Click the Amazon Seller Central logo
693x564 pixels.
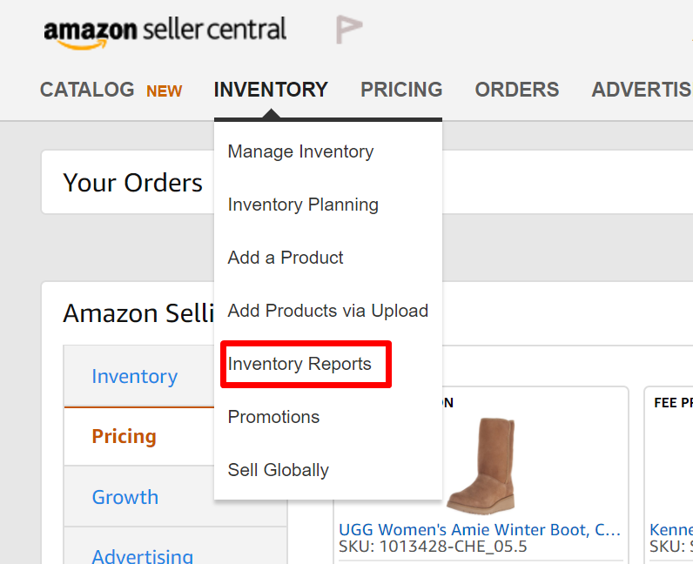(x=165, y=32)
